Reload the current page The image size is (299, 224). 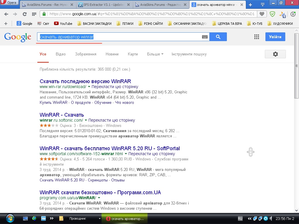(x=25, y=14)
